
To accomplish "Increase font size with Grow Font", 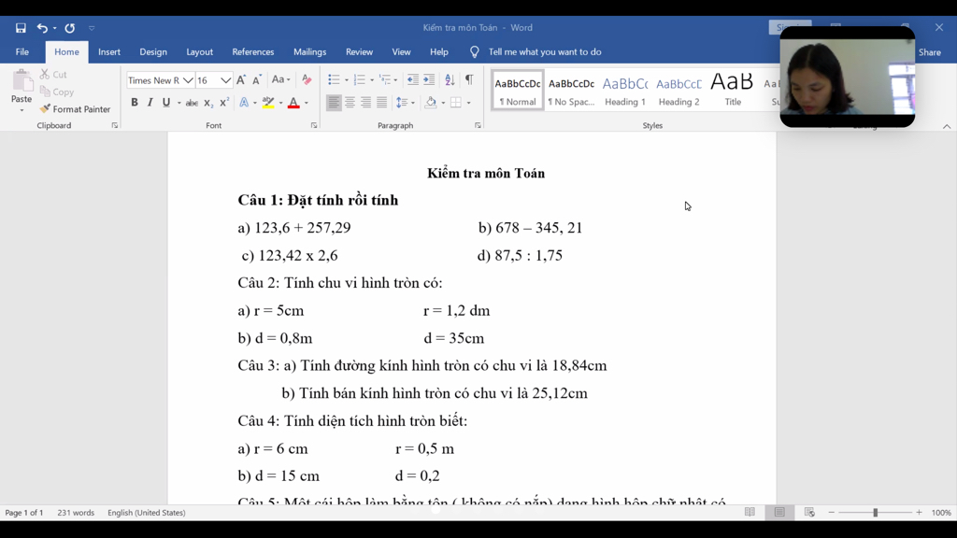I will 241,80.
